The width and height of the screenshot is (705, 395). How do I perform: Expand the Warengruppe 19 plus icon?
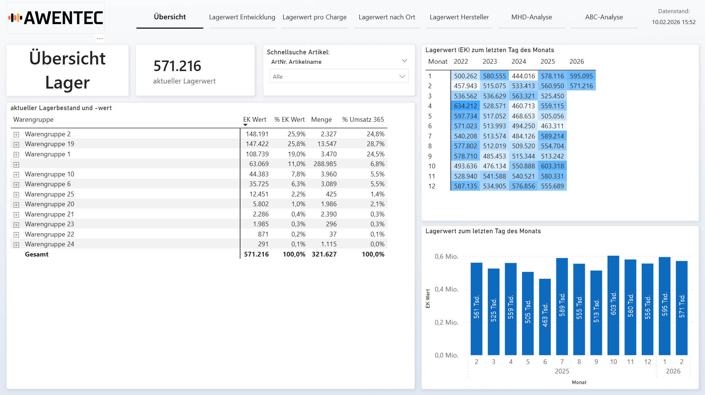16,145
